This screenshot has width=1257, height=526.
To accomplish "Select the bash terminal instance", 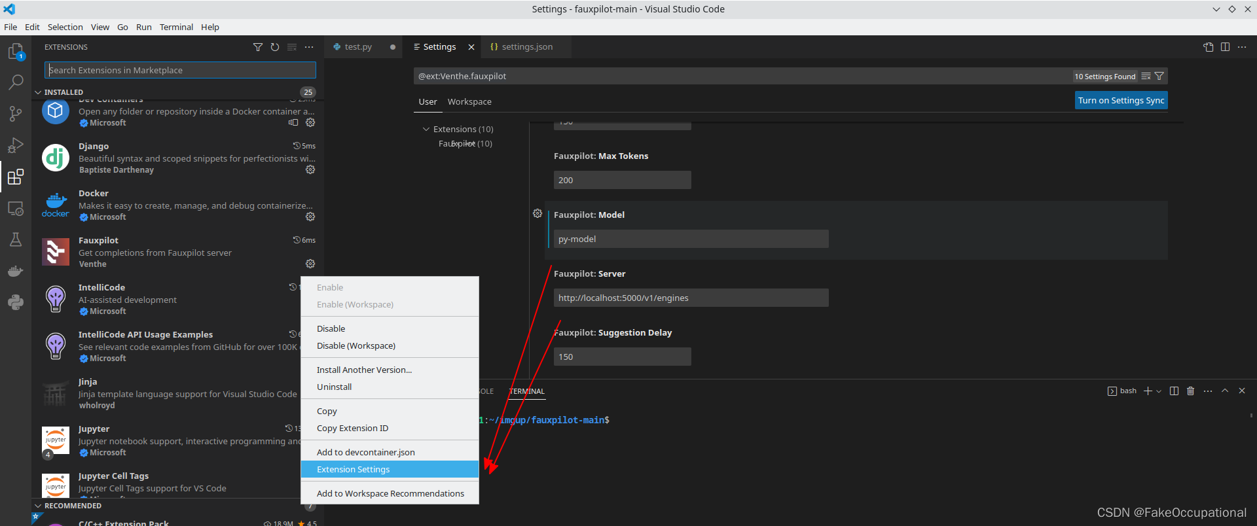I will [x=1121, y=391].
